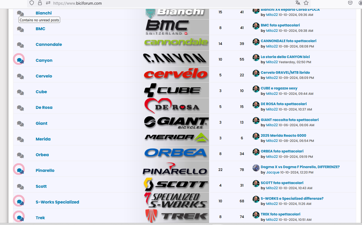
Task: Click the padlock security icon
Action: coord(40,3)
